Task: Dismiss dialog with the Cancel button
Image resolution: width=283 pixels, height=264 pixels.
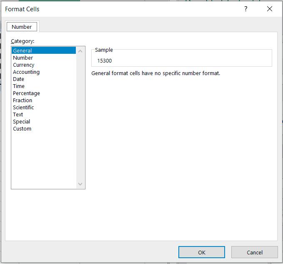Action: point(255,252)
